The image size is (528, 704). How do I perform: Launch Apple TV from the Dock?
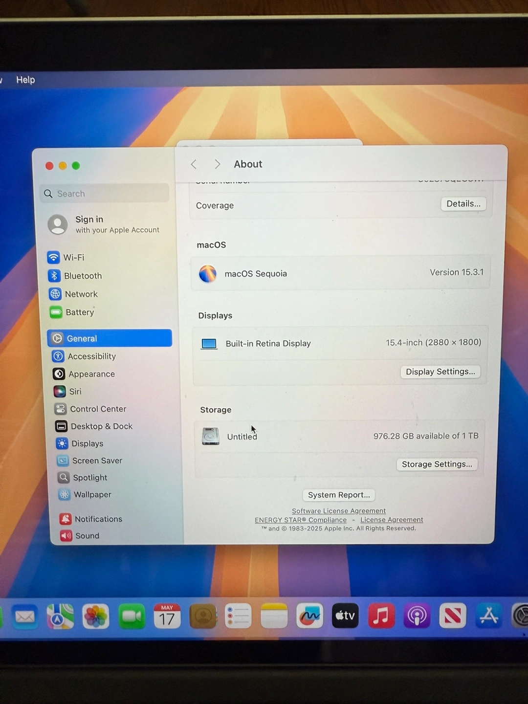tap(345, 616)
